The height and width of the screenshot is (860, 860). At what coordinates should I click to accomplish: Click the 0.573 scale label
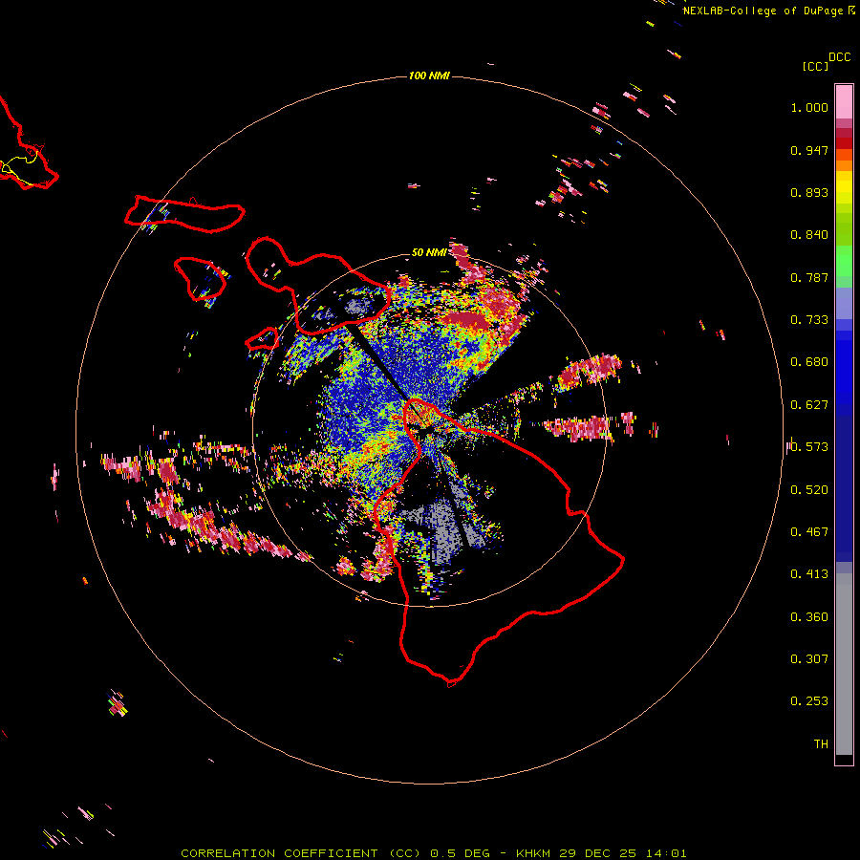[809, 447]
